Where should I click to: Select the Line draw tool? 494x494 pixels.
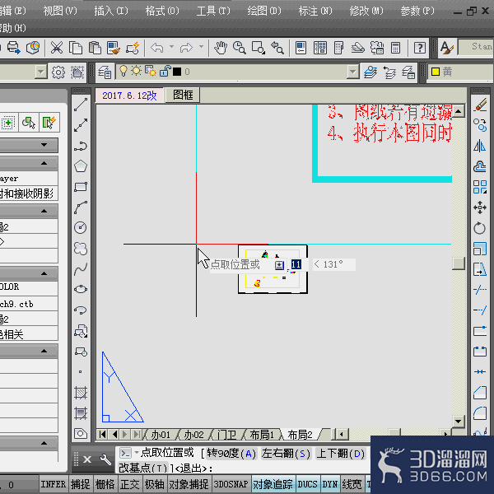tap(81, 105)
